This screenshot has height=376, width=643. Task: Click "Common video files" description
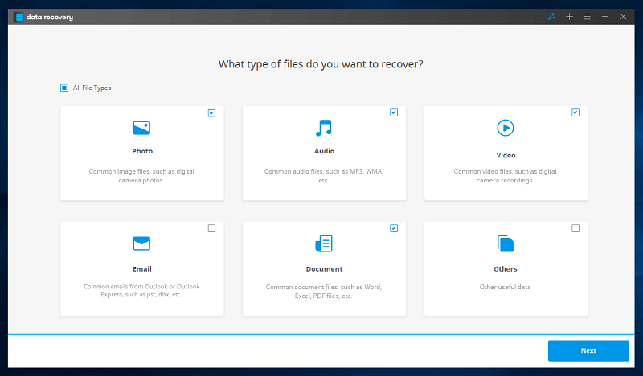click(506, 176)
